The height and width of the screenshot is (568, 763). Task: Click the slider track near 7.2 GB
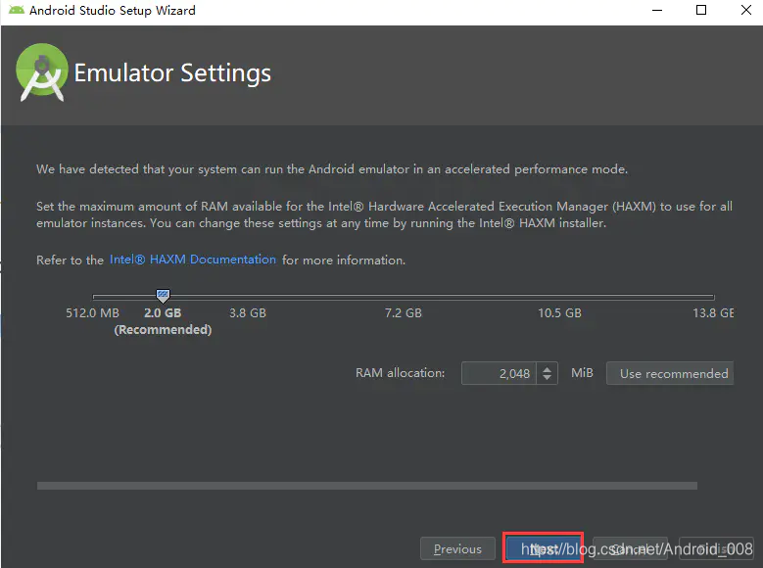pos(403,297)
